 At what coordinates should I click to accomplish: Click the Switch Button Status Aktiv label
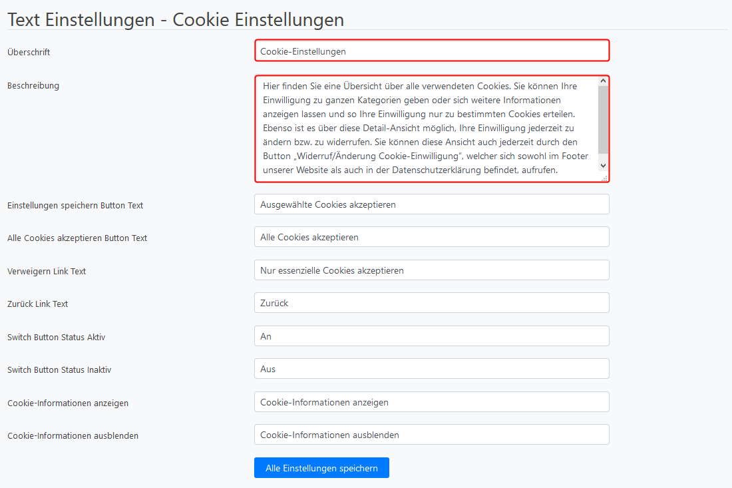tap(57, 337)
